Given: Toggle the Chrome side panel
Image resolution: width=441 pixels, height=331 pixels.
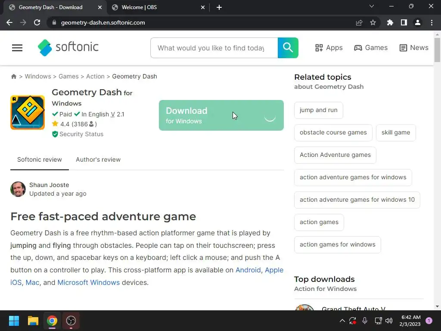Looking at the screenshot, I should coord(404,22).
